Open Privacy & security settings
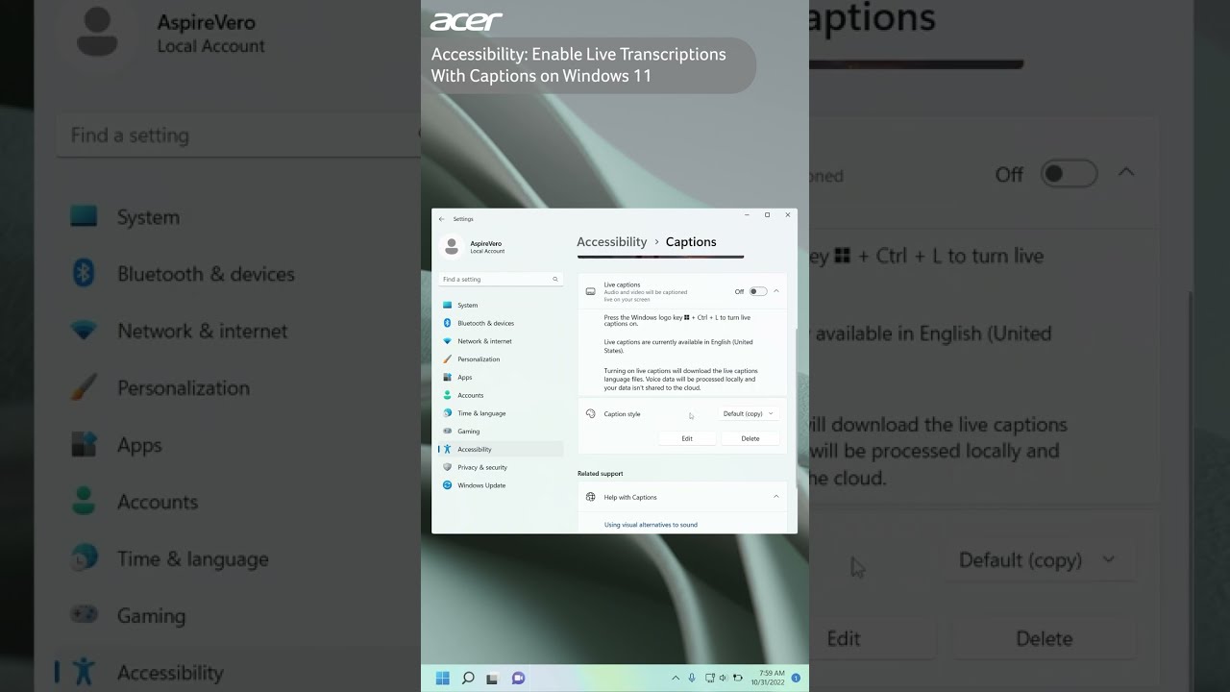This screenshot has height=692, width=1230. coord(500,467)
